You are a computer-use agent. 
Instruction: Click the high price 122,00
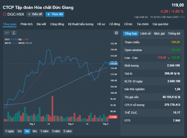point(175,58)
